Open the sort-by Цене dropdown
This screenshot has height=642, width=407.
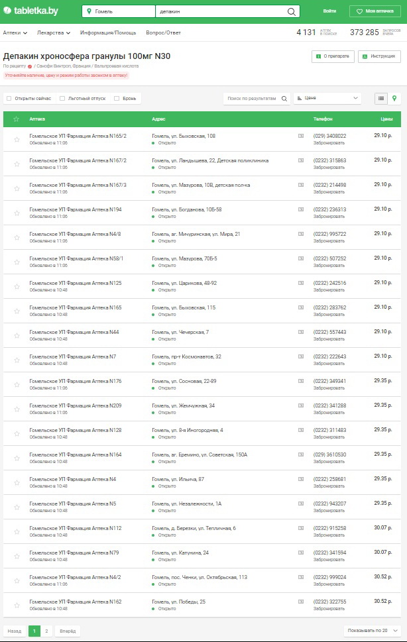(x=327, y=98)
